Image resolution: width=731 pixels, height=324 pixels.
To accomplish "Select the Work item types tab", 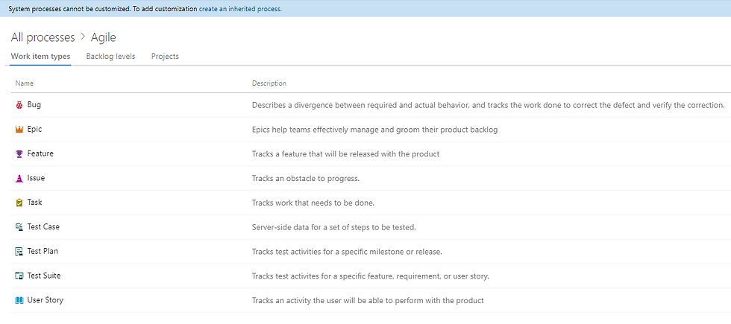I will [40, 57].
